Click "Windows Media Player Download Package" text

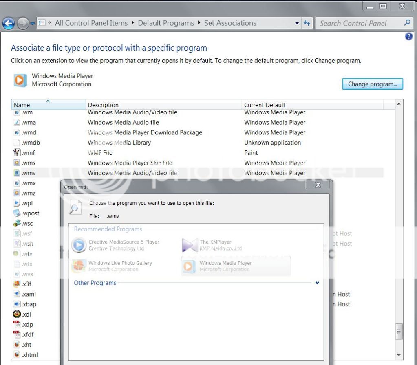(145, 133)
